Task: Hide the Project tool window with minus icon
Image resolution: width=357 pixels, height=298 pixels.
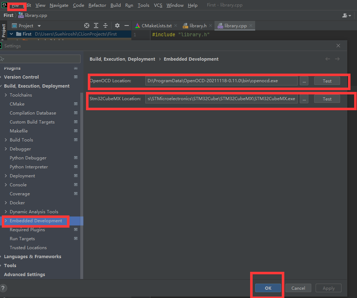Action: (127, 25)
